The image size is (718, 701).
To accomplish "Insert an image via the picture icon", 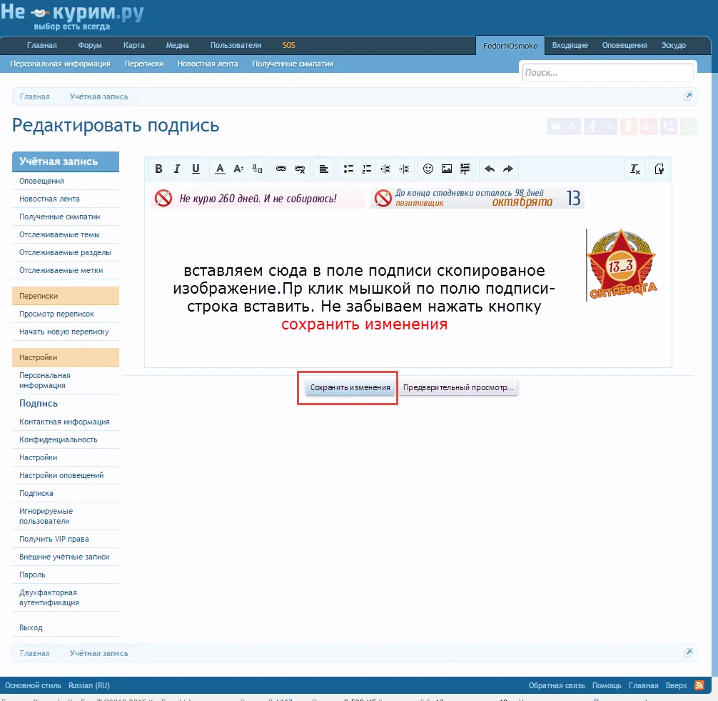I will 447,169.
